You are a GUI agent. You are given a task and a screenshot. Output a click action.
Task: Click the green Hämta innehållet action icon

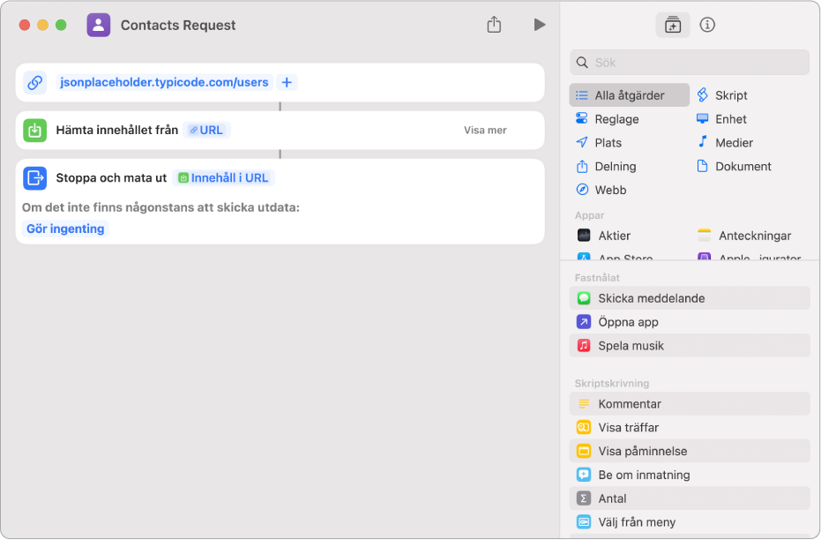pos(35,130)
